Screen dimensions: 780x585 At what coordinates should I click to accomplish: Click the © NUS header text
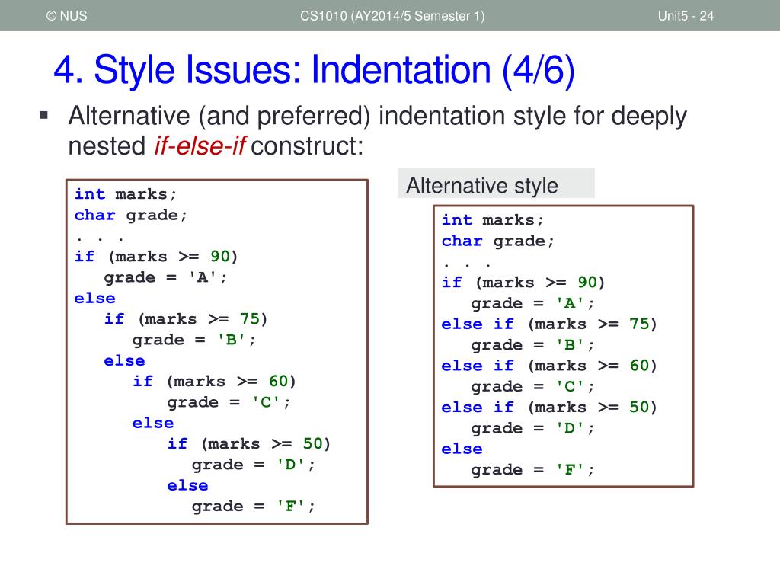(x=67, y=16)
